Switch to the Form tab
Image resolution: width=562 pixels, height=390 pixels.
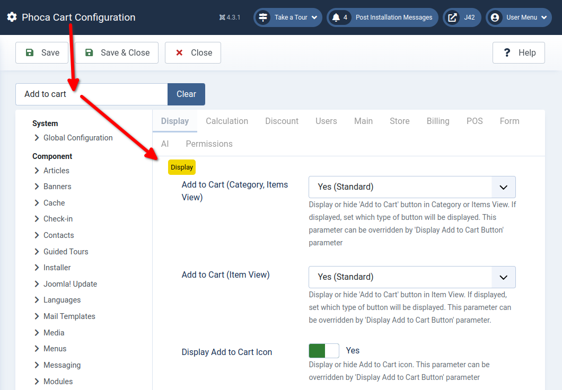point(510,121)
